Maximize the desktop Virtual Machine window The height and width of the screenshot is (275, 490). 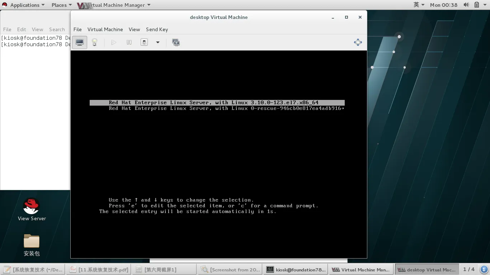click(347, 17)
